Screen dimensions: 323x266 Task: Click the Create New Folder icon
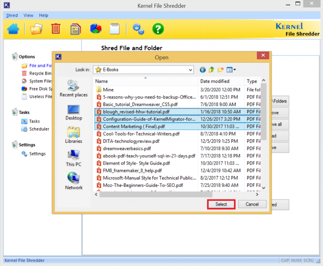[x=220, y=70]
